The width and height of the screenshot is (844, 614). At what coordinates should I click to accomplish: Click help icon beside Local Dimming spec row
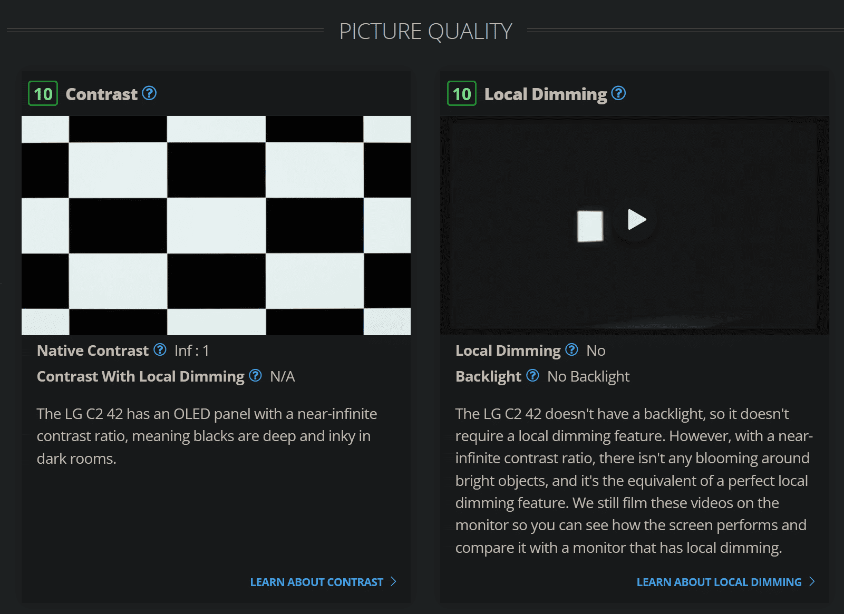click(x=571, y=349)
